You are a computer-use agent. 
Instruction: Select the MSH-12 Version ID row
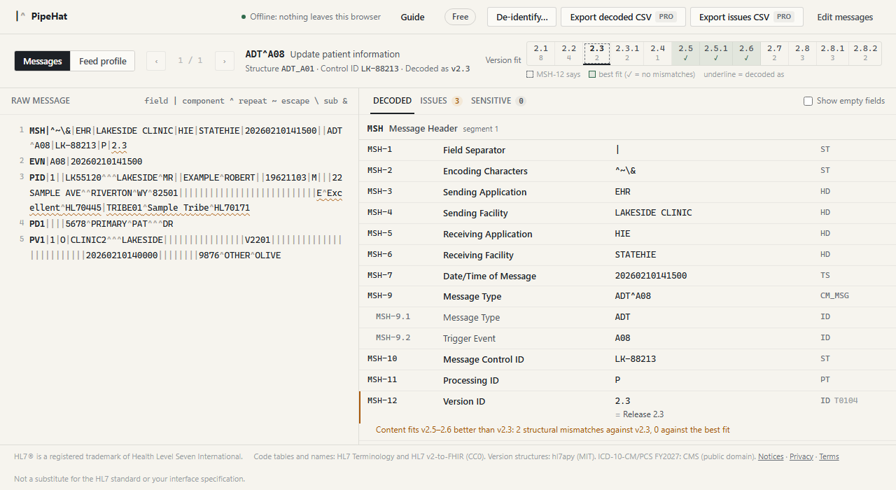click(627, 407)
